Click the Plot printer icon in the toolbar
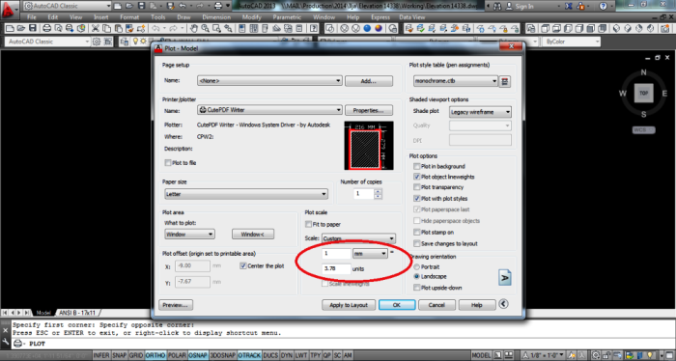Image resolution: width=676 pixels, height=361 pixels. [x=46, y=28]
